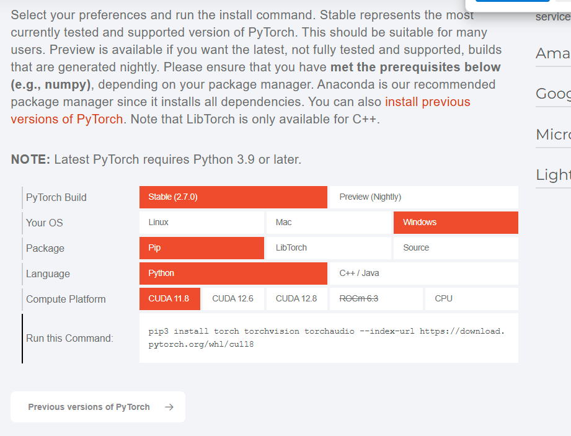Image resolution: width=571 pixels, height=436 pixels.
Task: Switch language to C++ / Java
Action: 423,274
